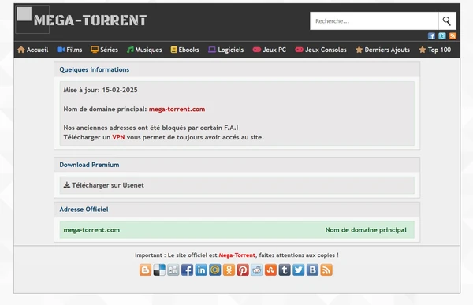Click the red VPN link
This screenshot has height=305, width=473.
(x=118, y=137)
